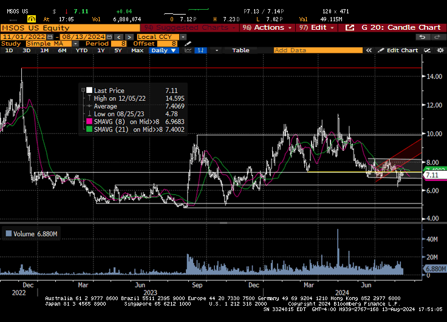The image size is (447, 322).
Task: Open the 97 Edit menu
Action: point(316,28)
